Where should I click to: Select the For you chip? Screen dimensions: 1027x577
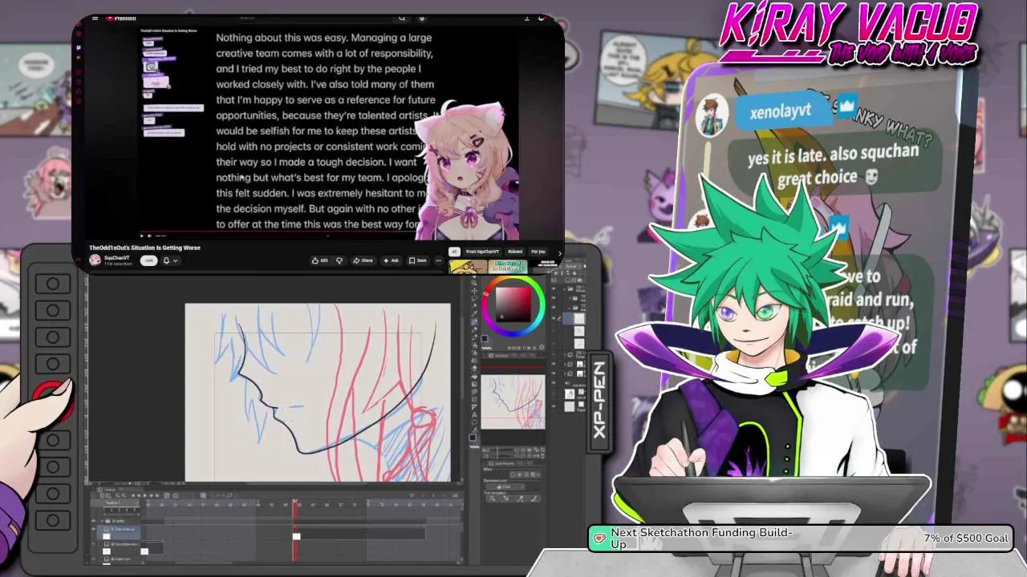pyautogui.click(x=538, y=252)
